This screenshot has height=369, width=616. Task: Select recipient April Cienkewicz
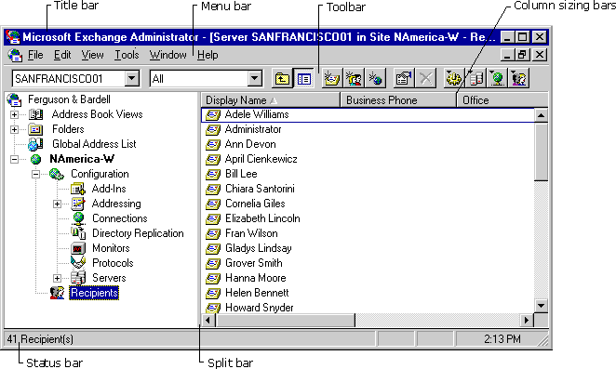pos(261,159)
